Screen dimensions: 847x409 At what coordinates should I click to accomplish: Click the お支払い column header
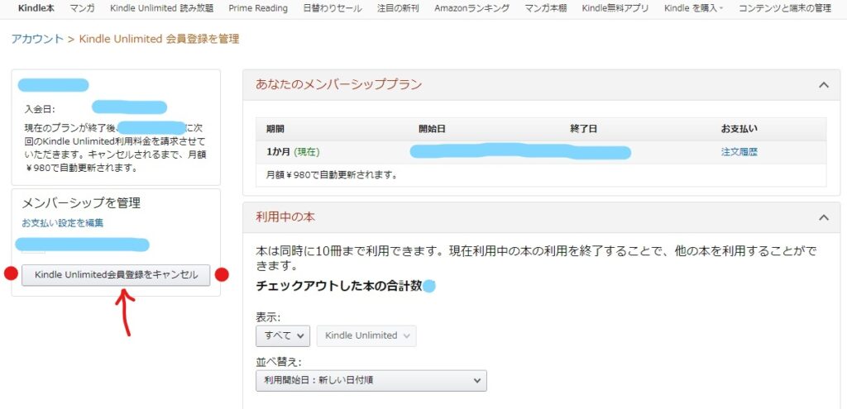[x=739, y=130]
